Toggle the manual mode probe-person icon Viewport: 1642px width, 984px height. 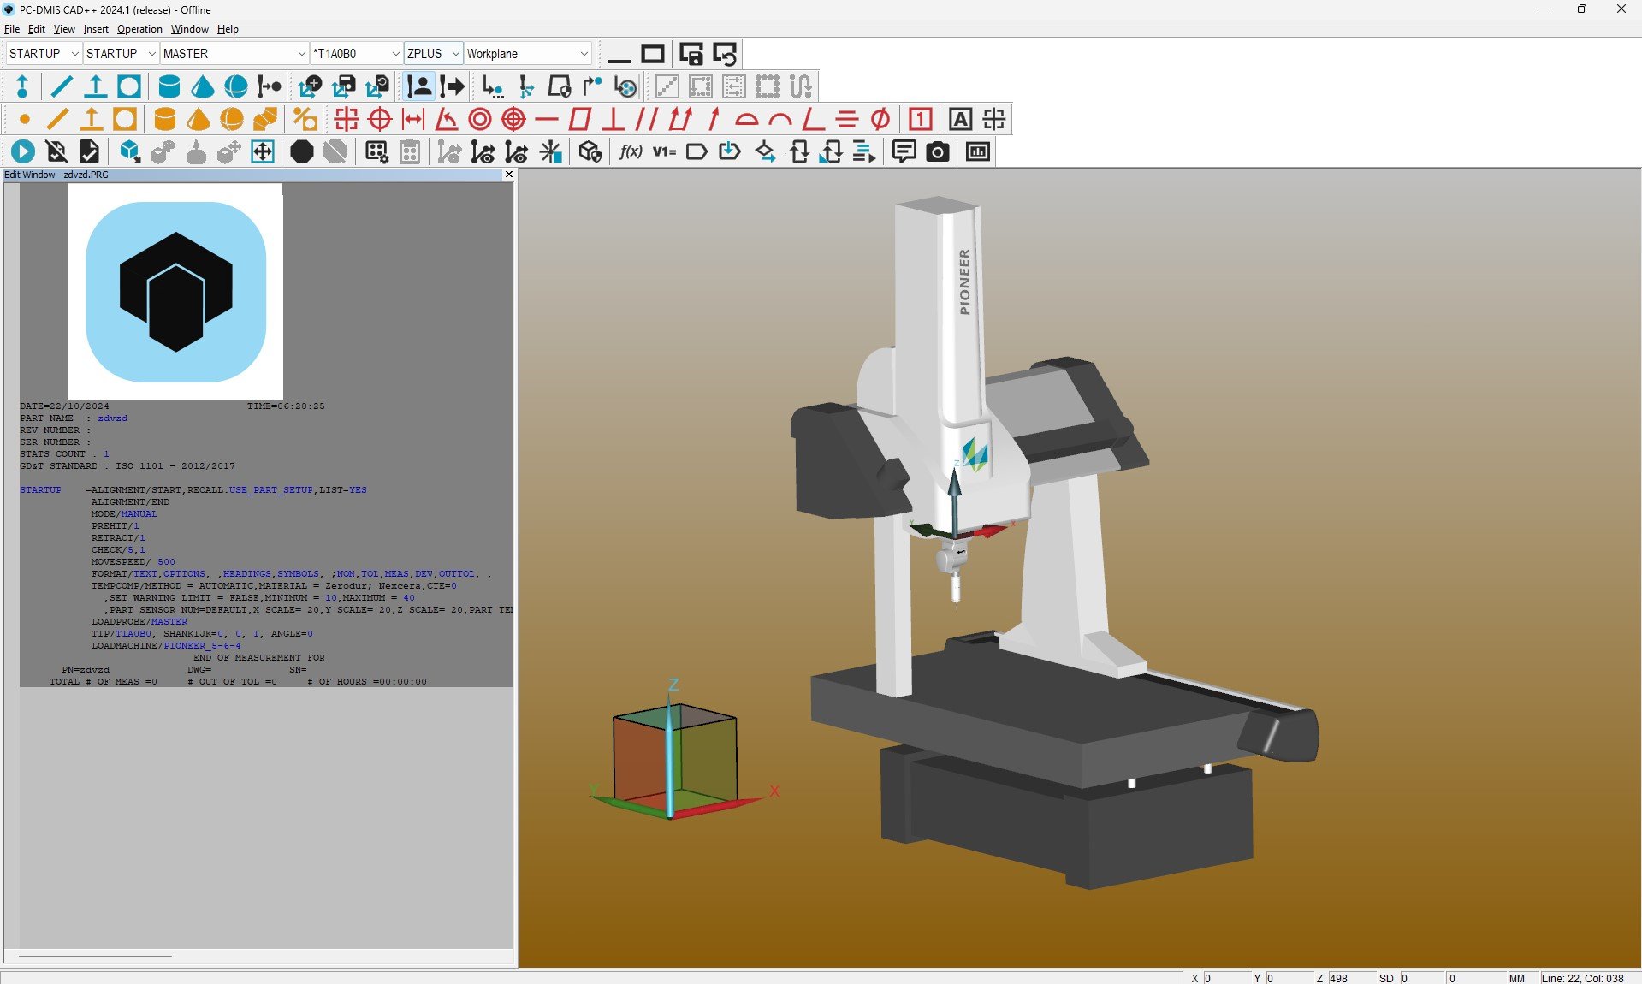tap(419, 86)
